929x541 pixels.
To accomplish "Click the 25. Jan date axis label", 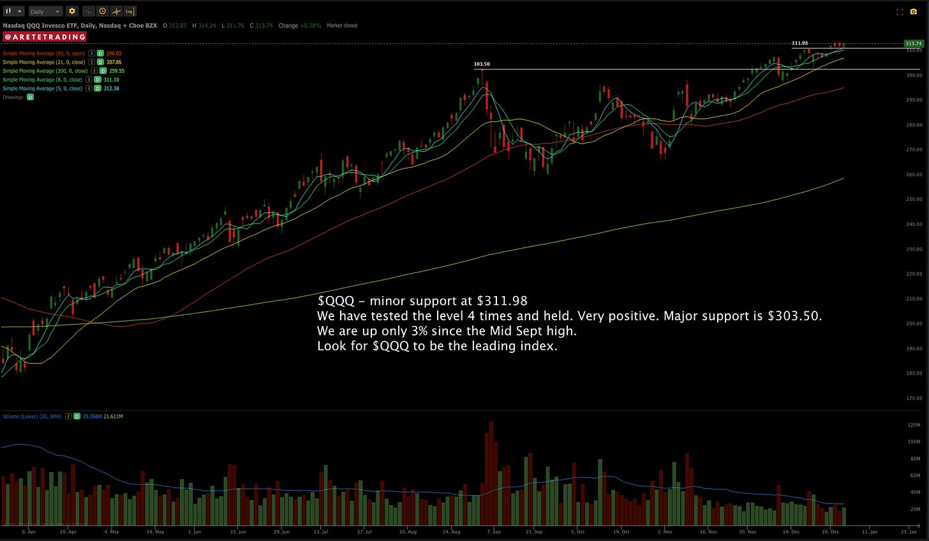I will 909,531.
